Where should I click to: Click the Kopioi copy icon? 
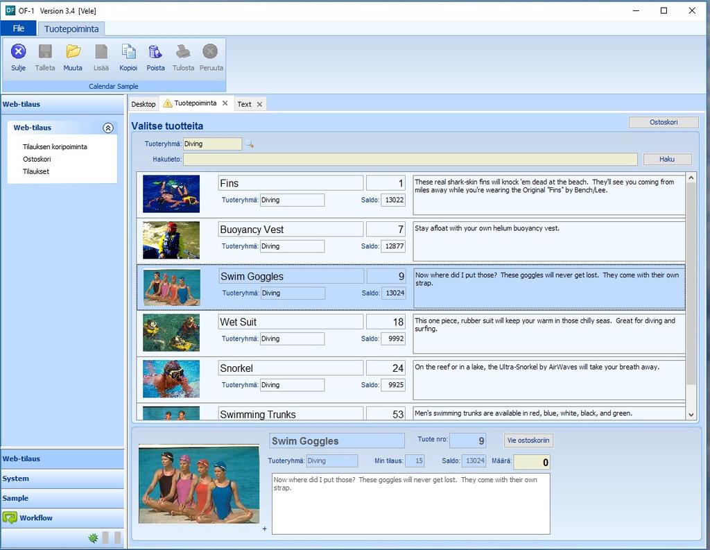128,51
